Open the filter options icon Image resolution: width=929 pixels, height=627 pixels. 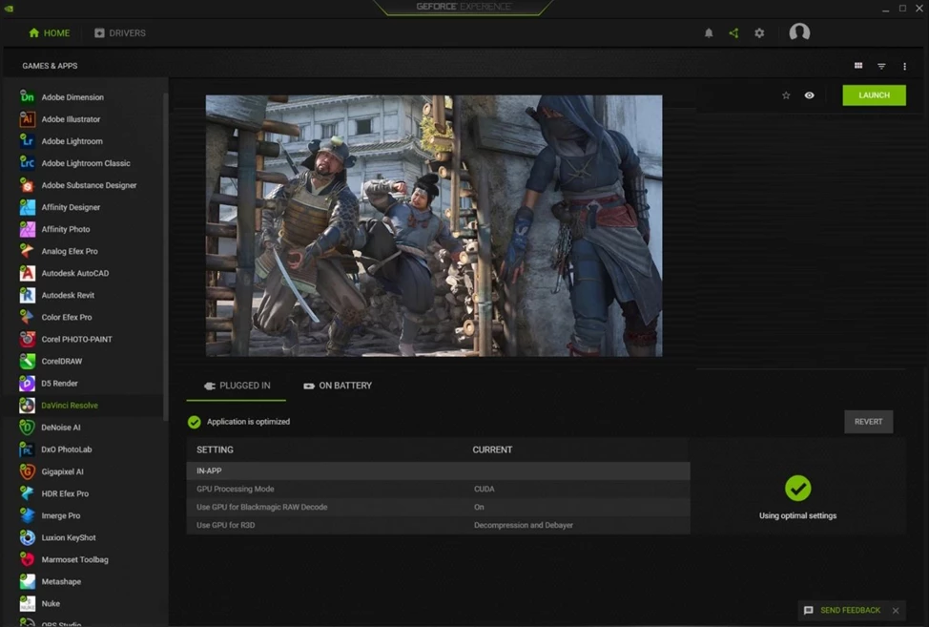pyautogui.click(x=881, y=66)
